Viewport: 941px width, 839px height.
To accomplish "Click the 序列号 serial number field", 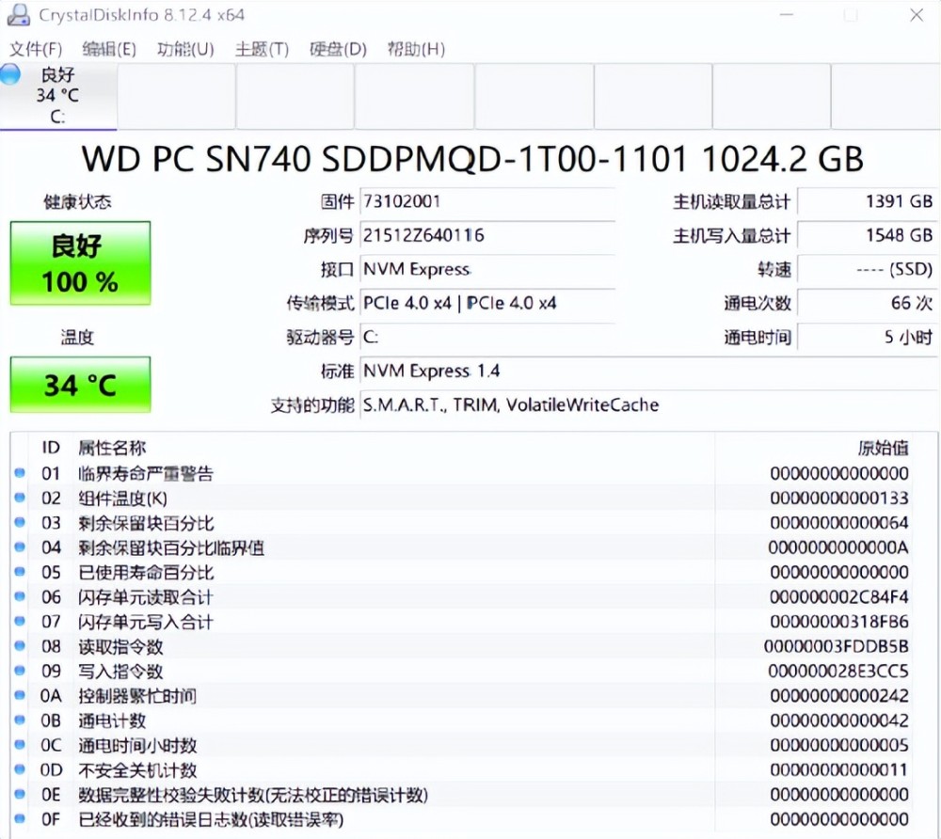I will tap(487, 235).
